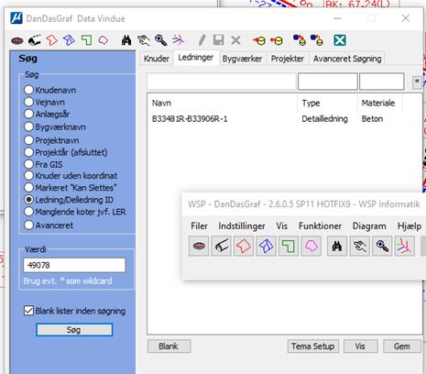The width and height of the screenshot is (426, 374).
Task: Open the Avanceret Søgning tab
Action: pos(347,59)
